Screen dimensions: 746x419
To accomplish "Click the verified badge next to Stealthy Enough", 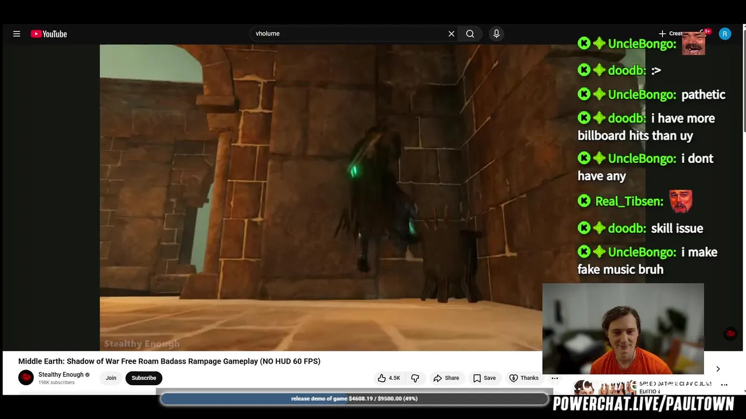I will coord(87,375).
